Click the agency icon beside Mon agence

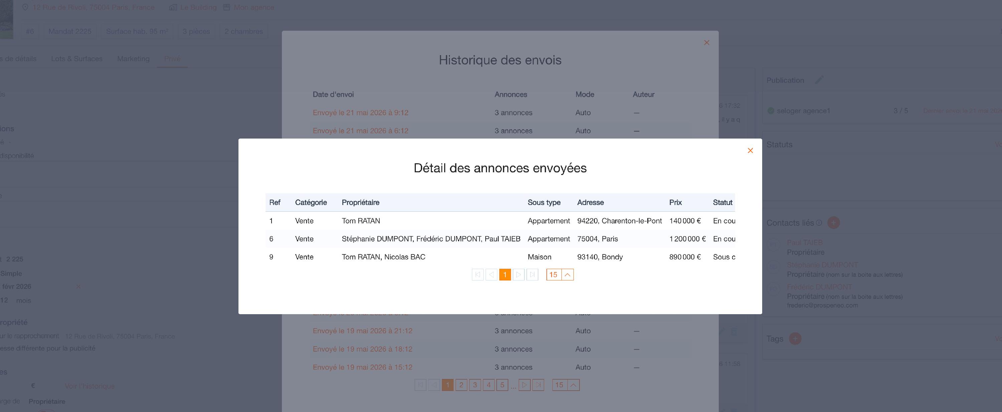[x=226, y=7]
